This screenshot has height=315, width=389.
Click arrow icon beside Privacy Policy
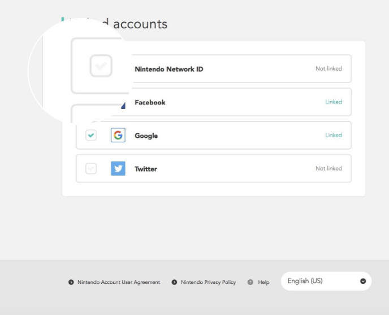pyautogui.click(x=174, y=282)
